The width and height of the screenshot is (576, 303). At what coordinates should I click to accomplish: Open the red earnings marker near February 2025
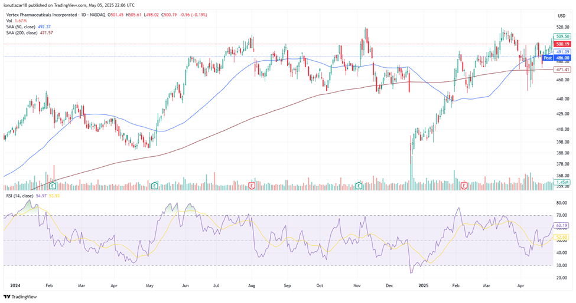click(464, 185)
